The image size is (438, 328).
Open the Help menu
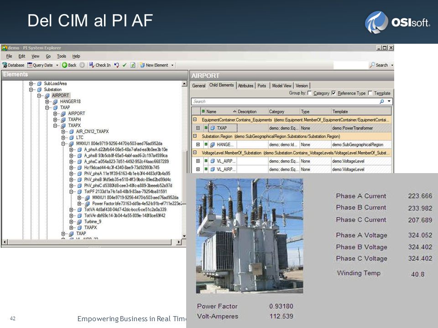pyautogui.click(x=76, y=56)
